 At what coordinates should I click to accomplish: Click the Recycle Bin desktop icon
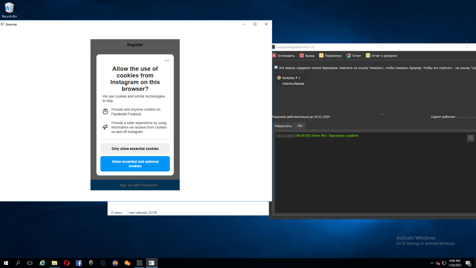point(9,10)
